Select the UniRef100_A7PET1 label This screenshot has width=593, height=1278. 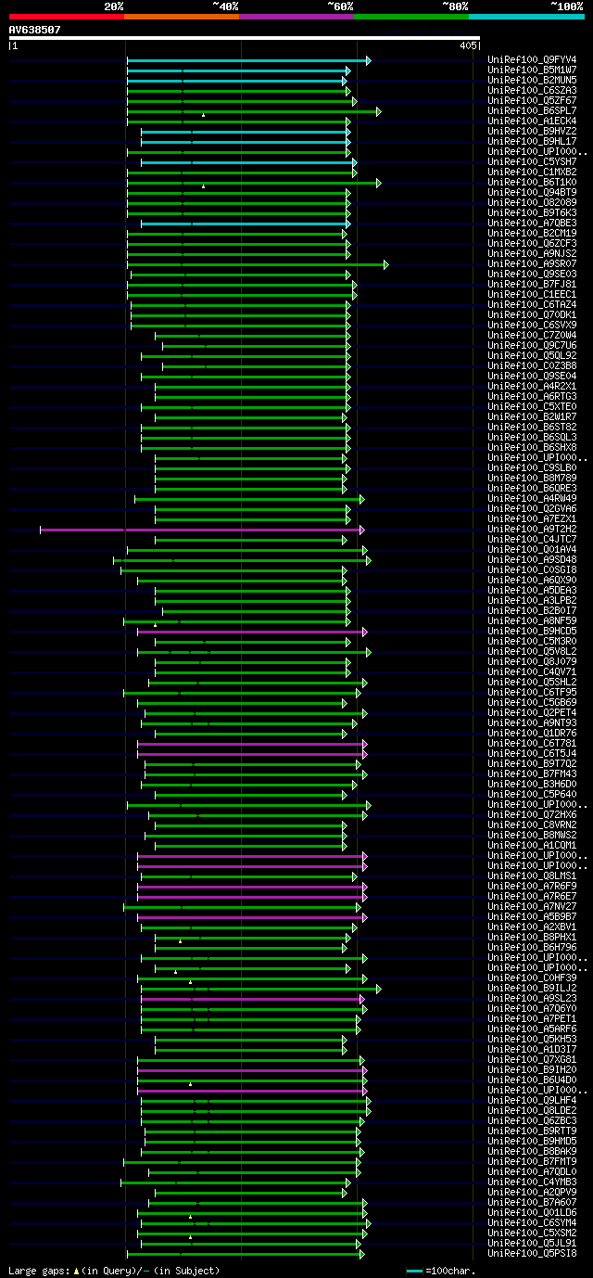(532, 1019)
